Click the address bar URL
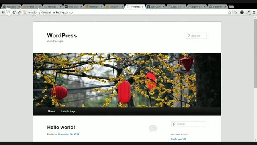The width and height of the screenshot is (257, 145). (51, 12)
